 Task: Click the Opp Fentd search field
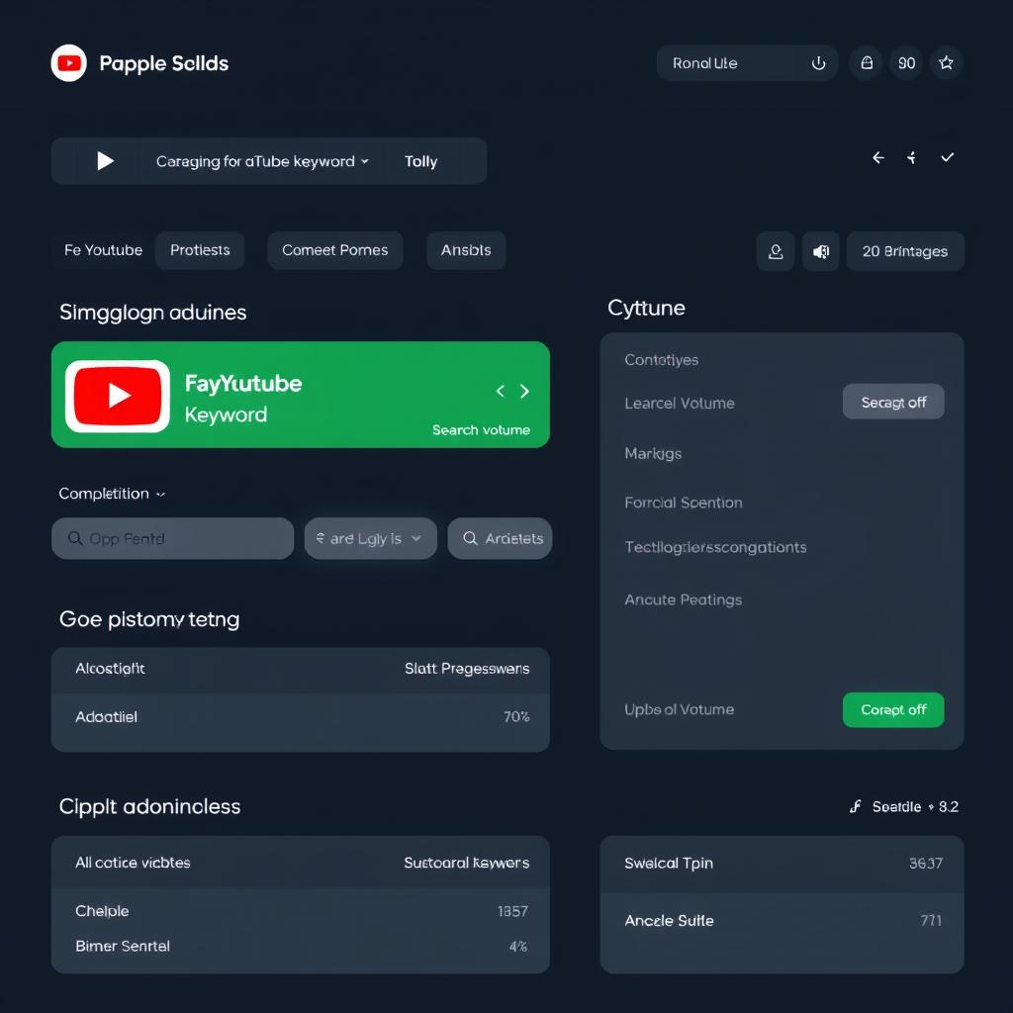(172, 538)
